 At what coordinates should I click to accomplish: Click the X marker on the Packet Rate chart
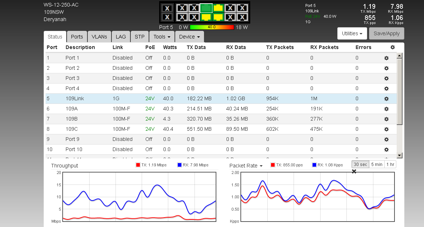pyautogui.click(x=354, y=171)
